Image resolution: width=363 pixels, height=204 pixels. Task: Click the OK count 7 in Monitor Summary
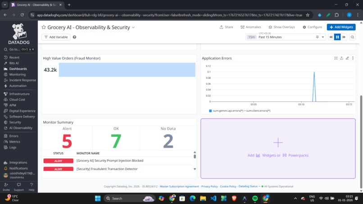tap(116, 141)
